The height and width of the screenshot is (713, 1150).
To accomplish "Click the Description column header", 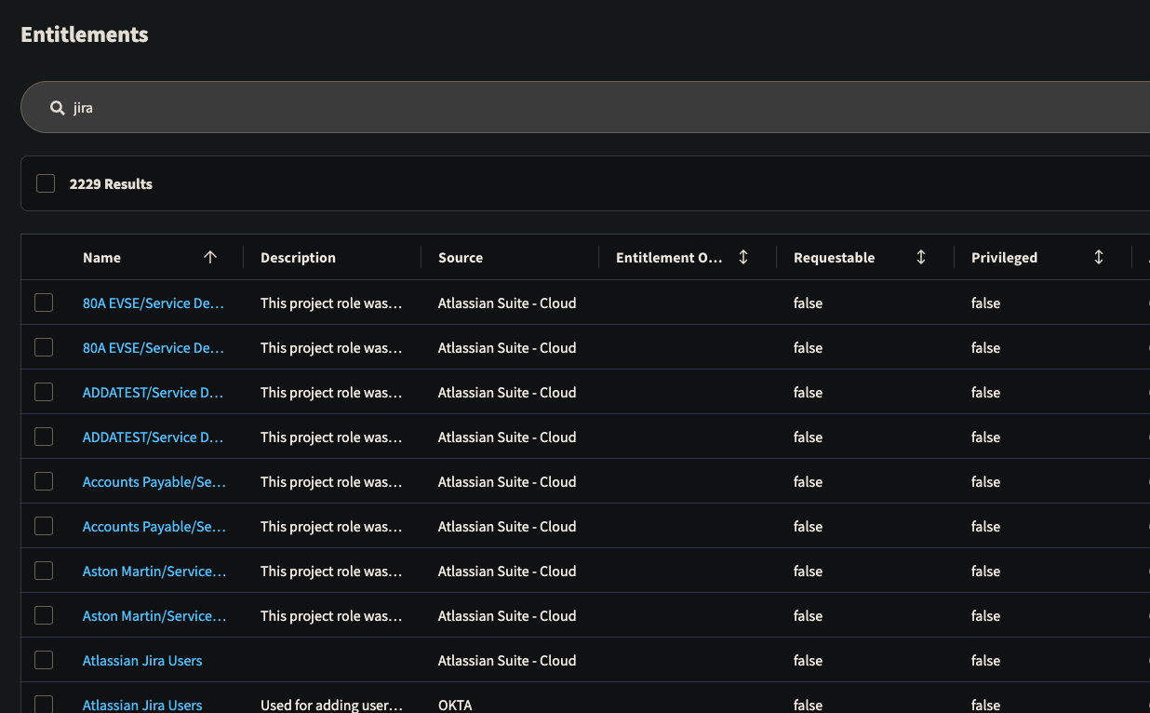I will click(298, 258).
